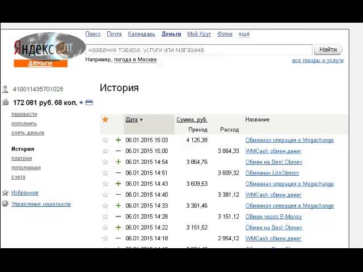Open WMCash обмен денег at 15:00

pos(273,151)
